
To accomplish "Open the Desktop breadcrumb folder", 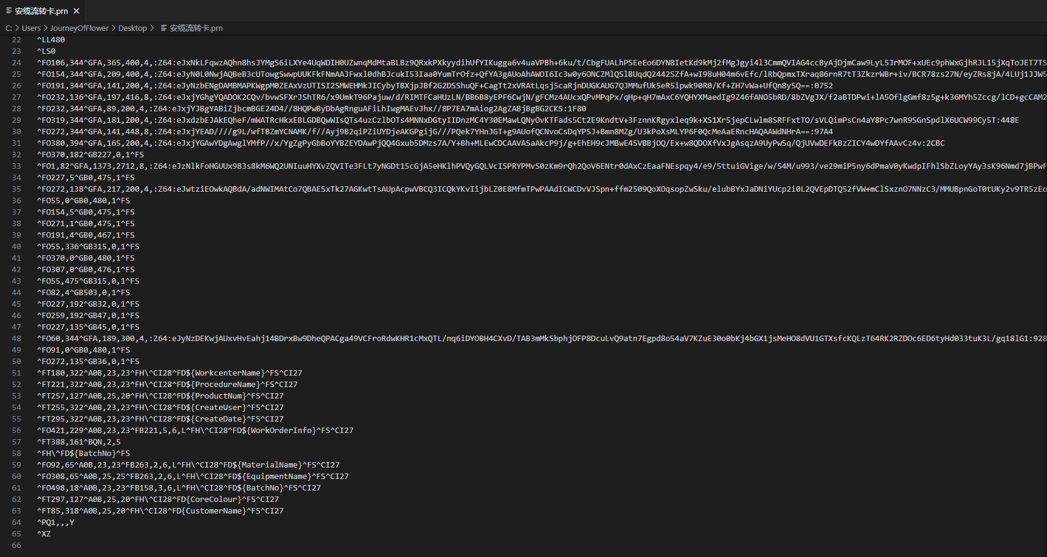I will coord(132,28).
